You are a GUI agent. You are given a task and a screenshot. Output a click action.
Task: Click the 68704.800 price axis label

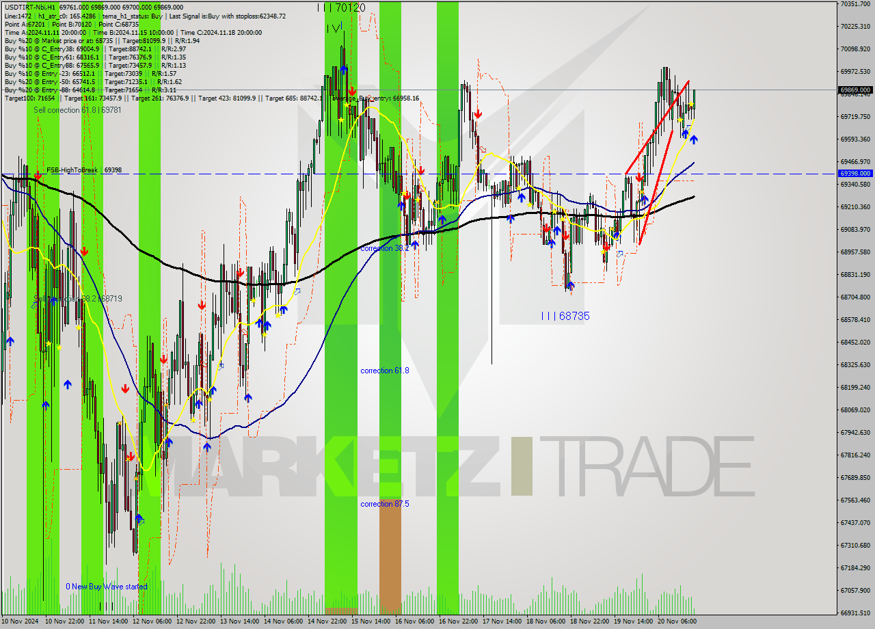tap(855, 297)
